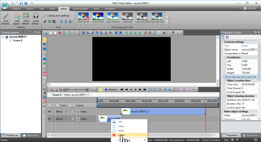Pin the Projects explorer panel
261x142 pixels.
35,32
